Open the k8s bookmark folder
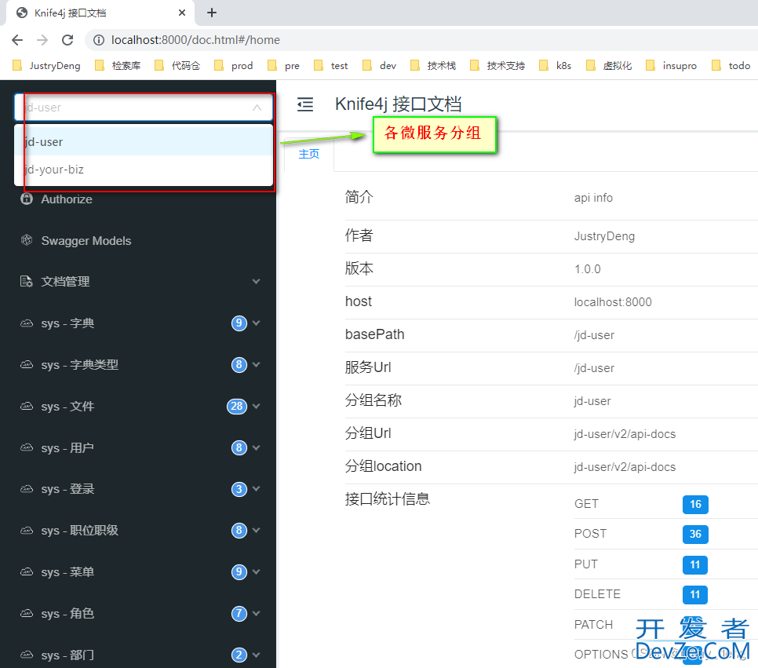The image size is (758, 668). click(x=556, y=66)
